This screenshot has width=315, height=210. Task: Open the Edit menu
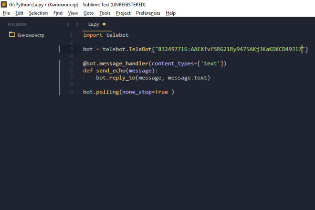click(x=19, y=13)
